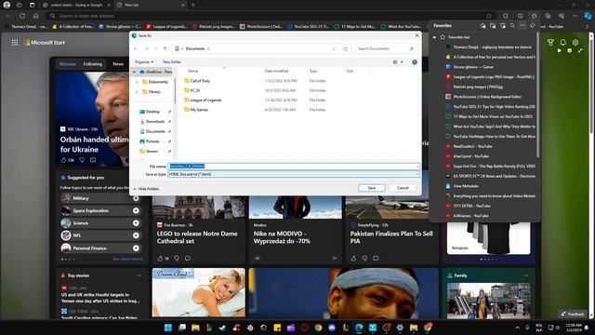This screenshot has height=335, width=595.
Task: Open Windows Start menu
Action: [168, 328]
